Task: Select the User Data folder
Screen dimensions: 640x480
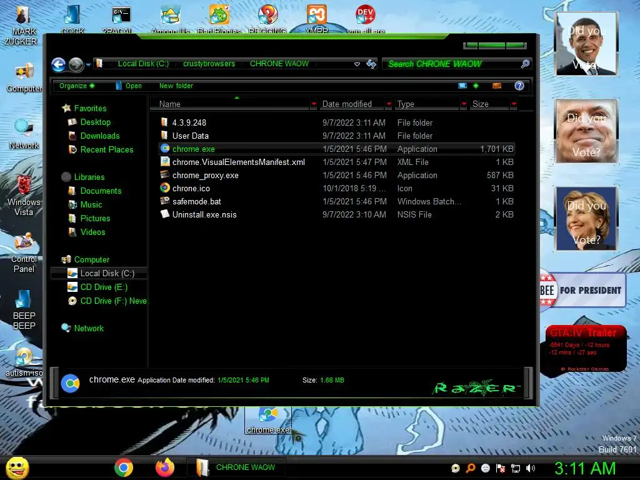Action: pos(337,136)
